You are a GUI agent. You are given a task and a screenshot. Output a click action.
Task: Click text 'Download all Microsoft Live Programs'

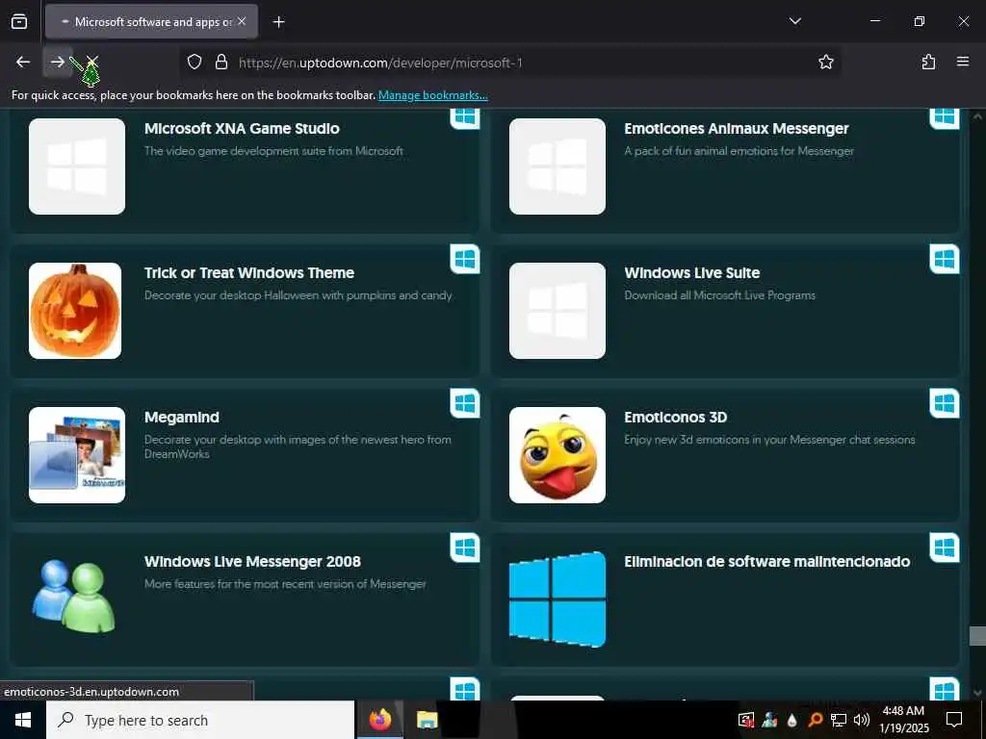point(719,295)
